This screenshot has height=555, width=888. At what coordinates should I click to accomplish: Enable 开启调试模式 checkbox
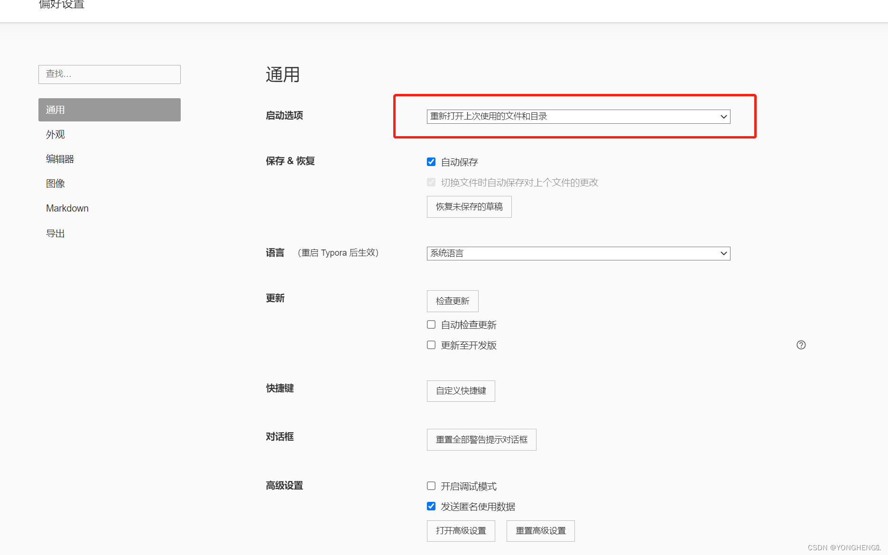pos(431,486)
